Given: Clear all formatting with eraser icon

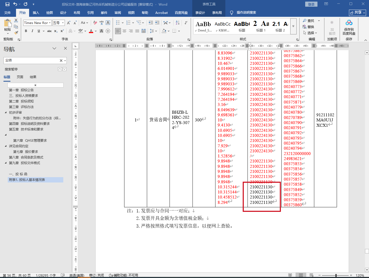Looking at the screenshot, I should [95, 23].
